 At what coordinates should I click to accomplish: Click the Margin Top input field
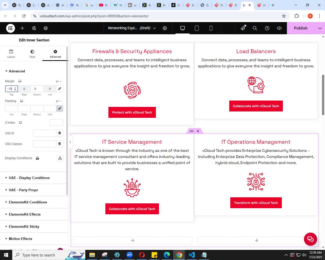[11, 89]
